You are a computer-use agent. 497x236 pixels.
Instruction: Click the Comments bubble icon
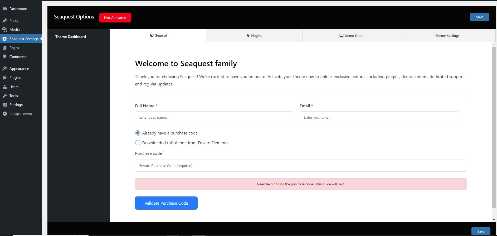click(5, 57)
